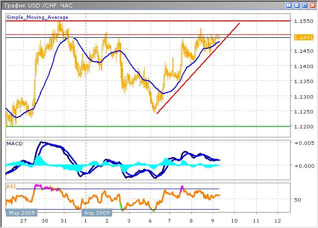This screenshot has height=228, width=318.
Task: Select the Simple_Moving_Average indicator label
Action: click(x=37, y=17)
